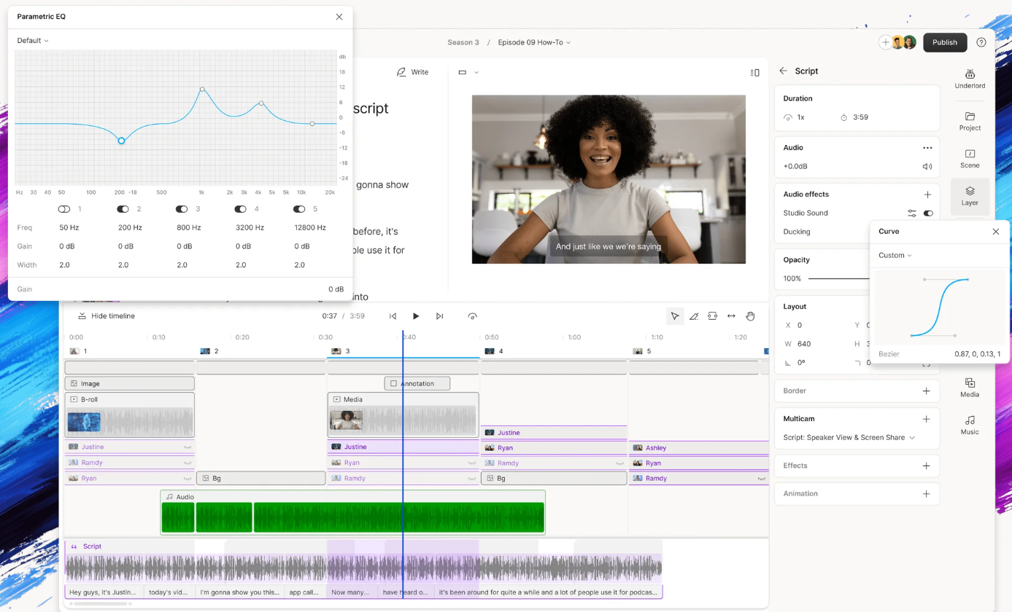Toggle the panel layout icon right of Write

pos(754,72)
